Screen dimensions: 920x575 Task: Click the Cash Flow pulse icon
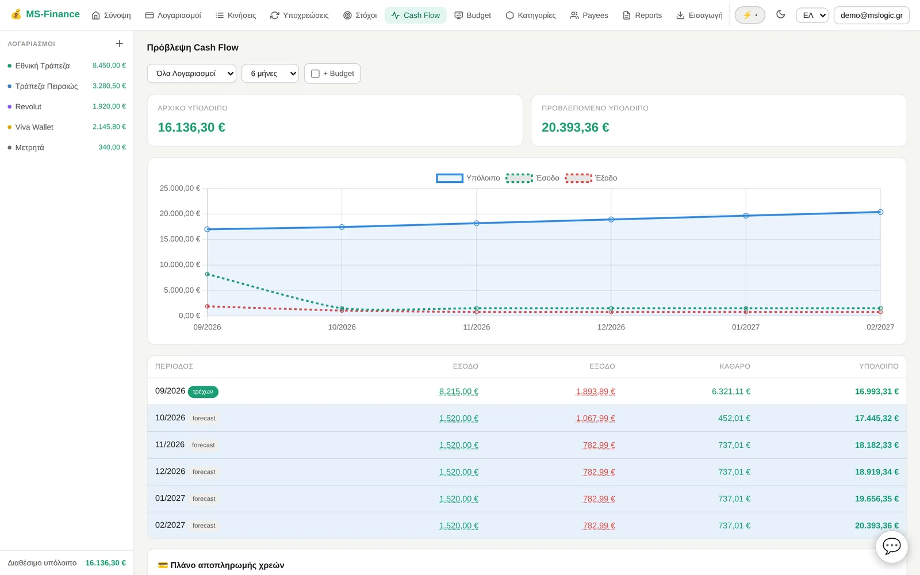click(396, 16)
